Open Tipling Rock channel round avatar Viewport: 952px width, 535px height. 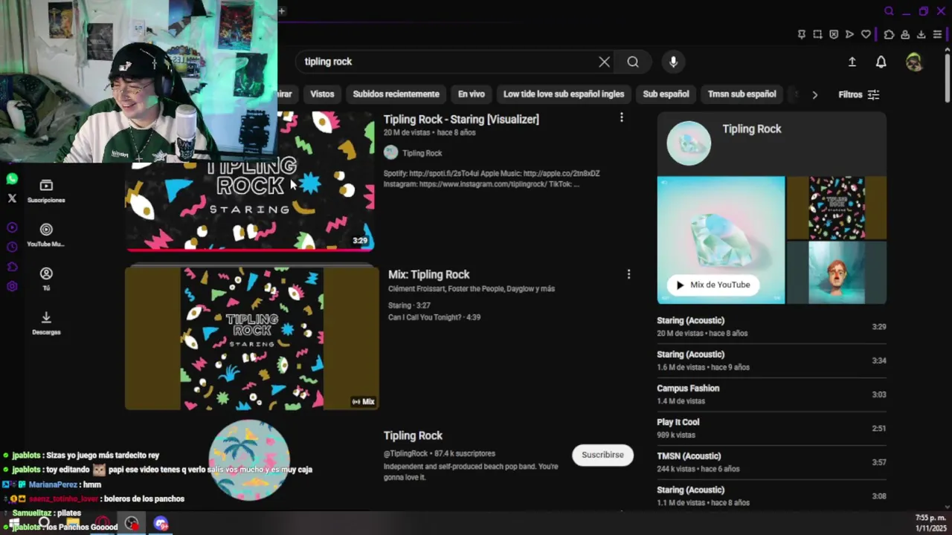click(249, 459)
